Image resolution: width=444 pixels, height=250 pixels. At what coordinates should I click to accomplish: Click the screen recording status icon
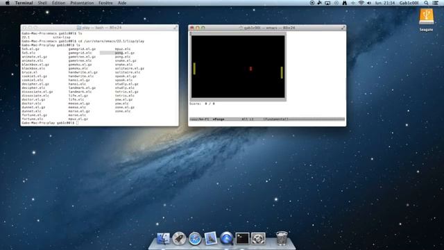pyautogui.click(x=311, y=3)
